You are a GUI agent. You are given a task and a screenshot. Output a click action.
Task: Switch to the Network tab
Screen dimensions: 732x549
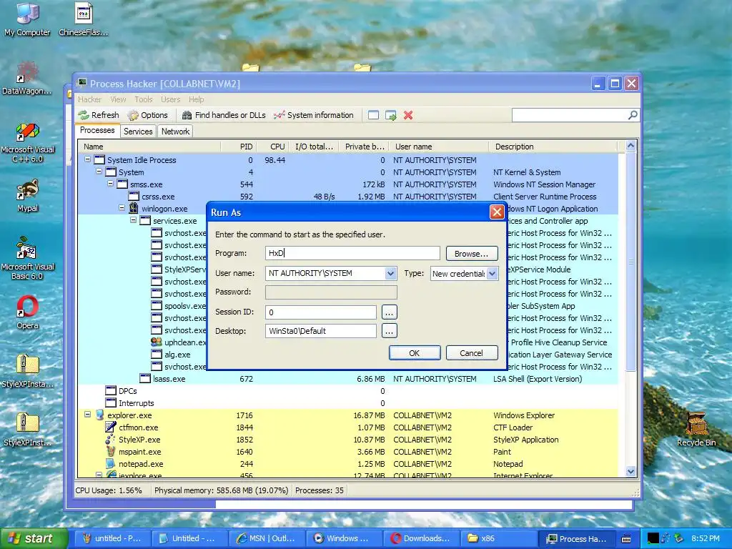coord(176,132)
